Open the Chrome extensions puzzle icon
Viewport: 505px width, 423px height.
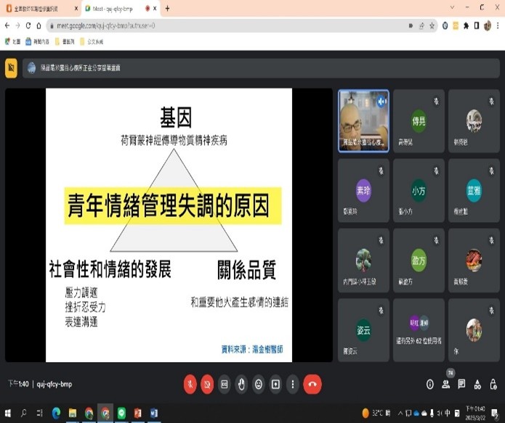point(466,25)
